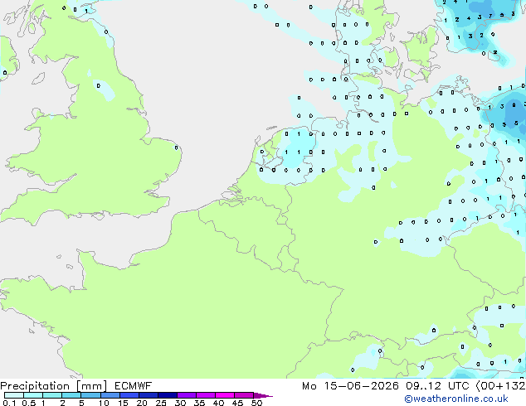Pick the 45–50 mm legend color swatch
Screen dimensions: 526x406
[x=244, y=395]
